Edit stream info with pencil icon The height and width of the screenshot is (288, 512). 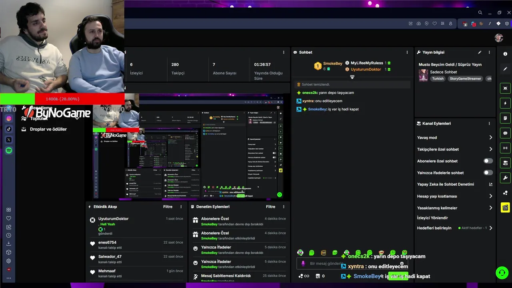480,52
